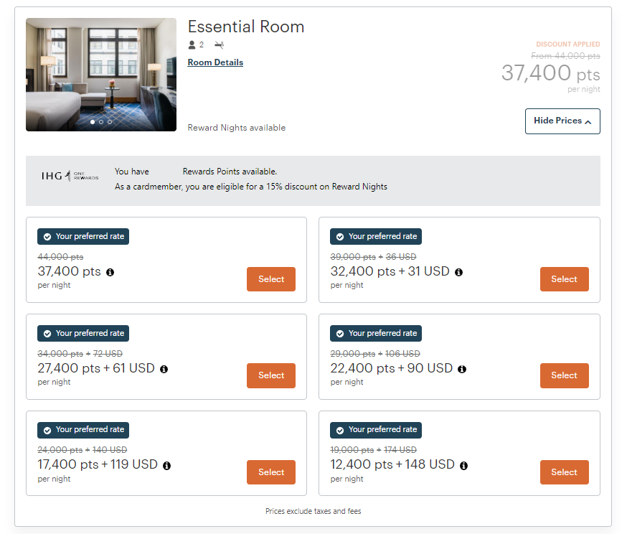Screen dimensions: 627x534
Task: Click the Essential Room photo thumbnail
Action: 101,75
